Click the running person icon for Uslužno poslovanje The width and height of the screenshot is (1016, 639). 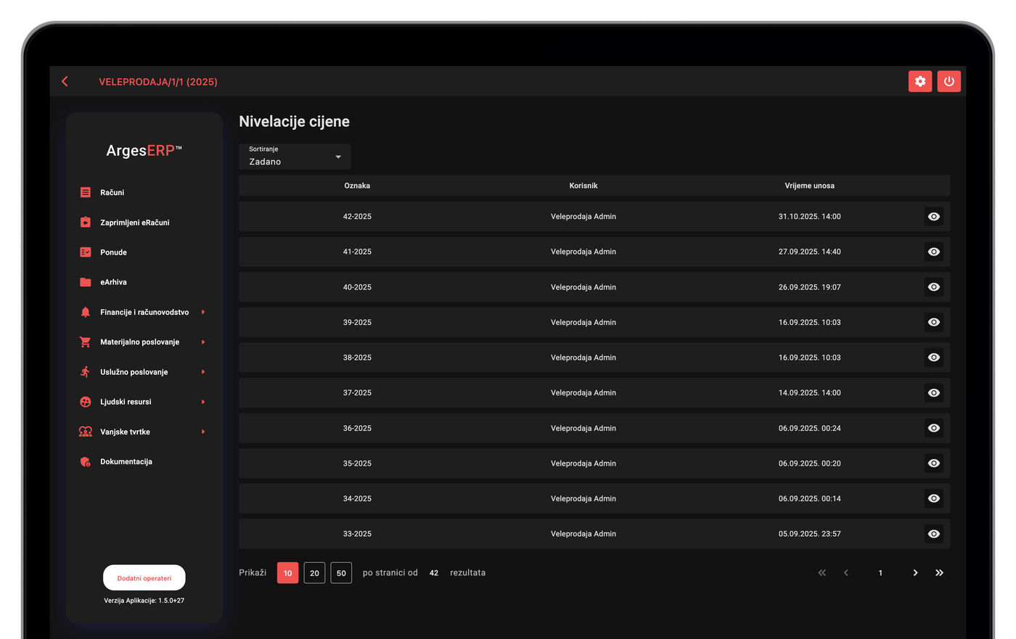[x=86, y=371]
